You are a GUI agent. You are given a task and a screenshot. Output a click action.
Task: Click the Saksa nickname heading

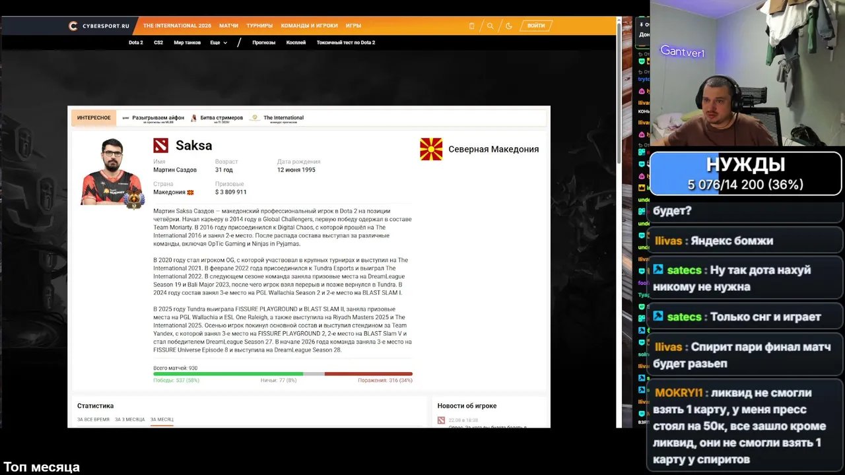point(193,146)
